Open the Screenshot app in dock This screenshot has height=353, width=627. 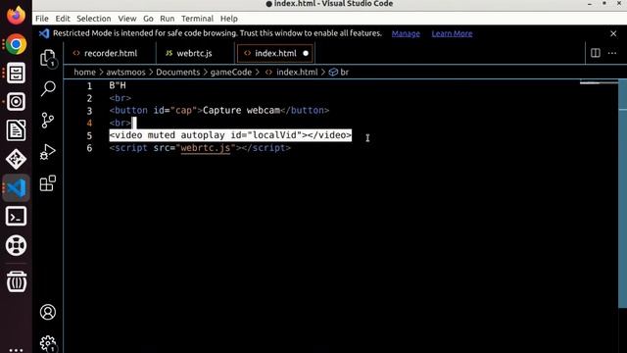click(x=16, y=102)
